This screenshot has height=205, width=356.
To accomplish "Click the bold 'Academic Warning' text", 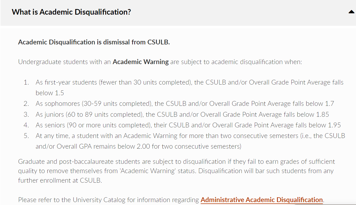I will 140,62.
